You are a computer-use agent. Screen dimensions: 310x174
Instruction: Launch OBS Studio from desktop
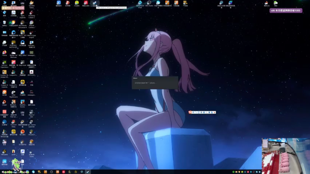149,3
